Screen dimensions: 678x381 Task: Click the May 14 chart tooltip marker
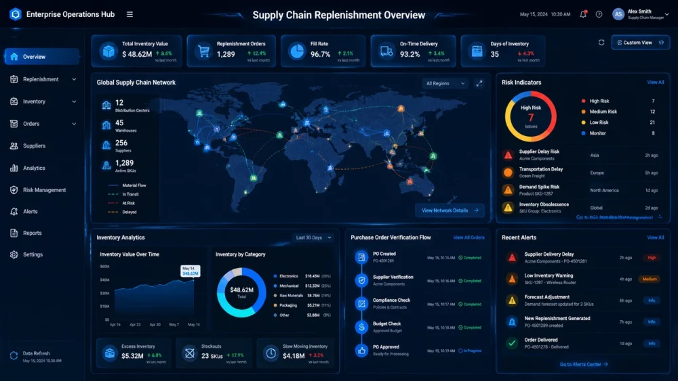191,271
